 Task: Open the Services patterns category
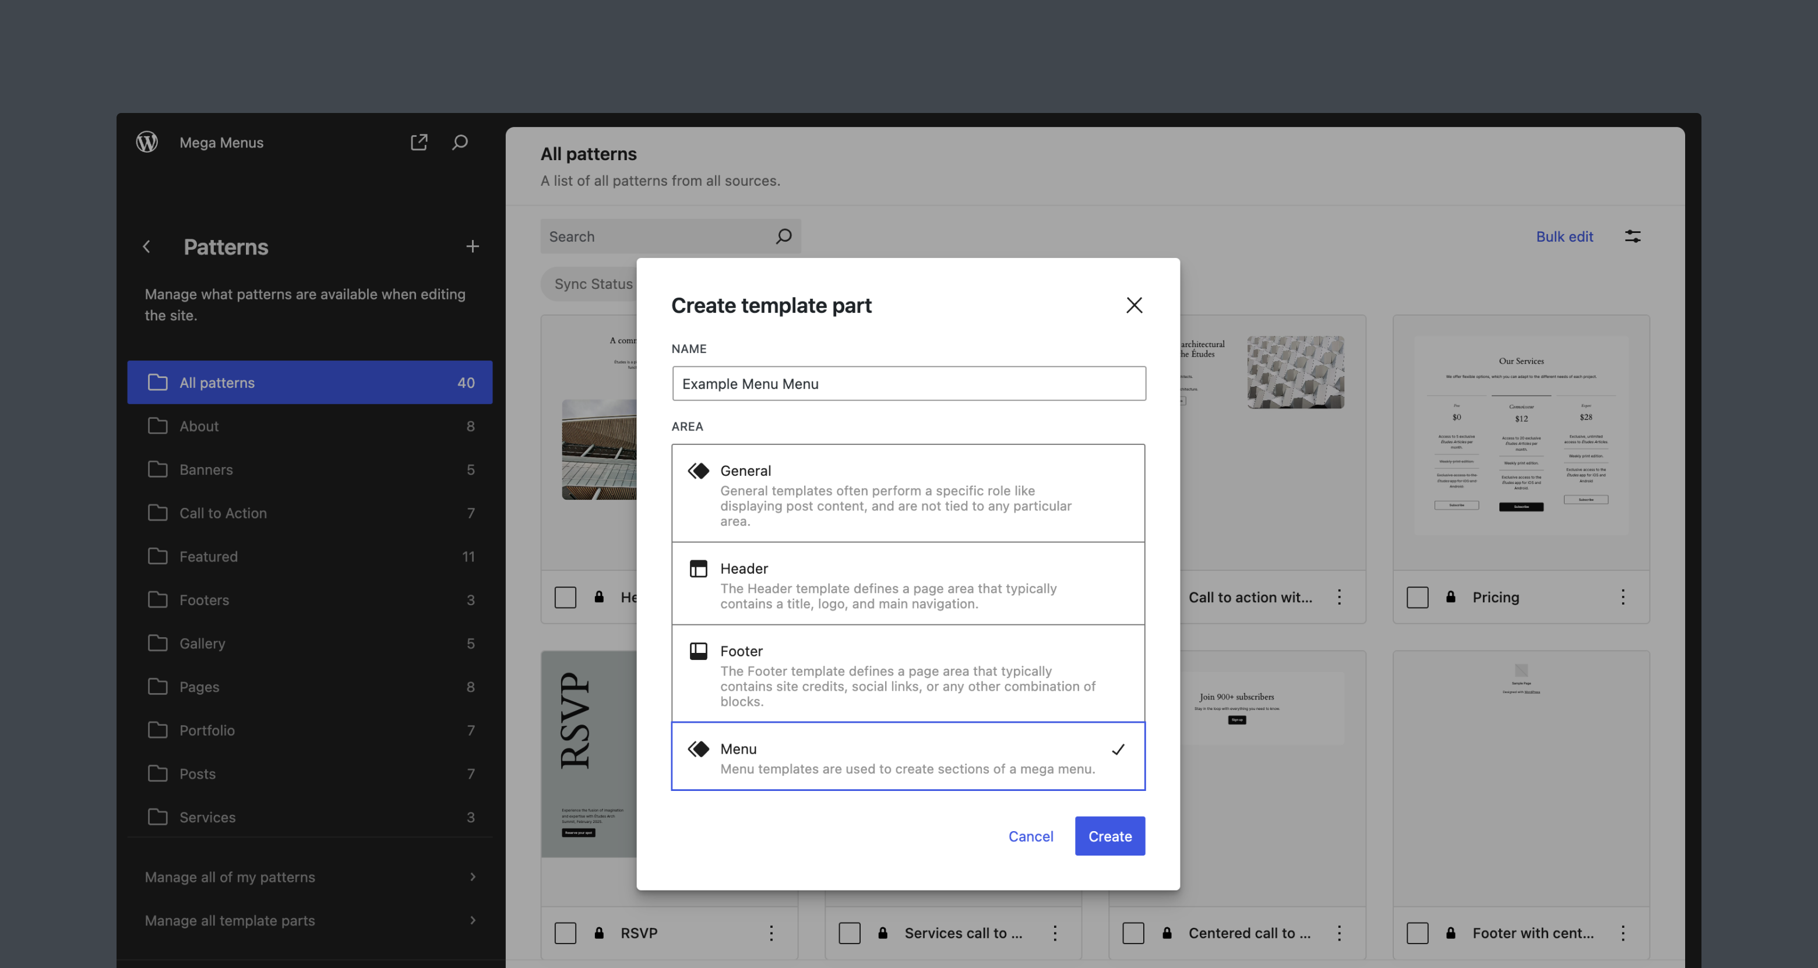click(x=310, y=817)
